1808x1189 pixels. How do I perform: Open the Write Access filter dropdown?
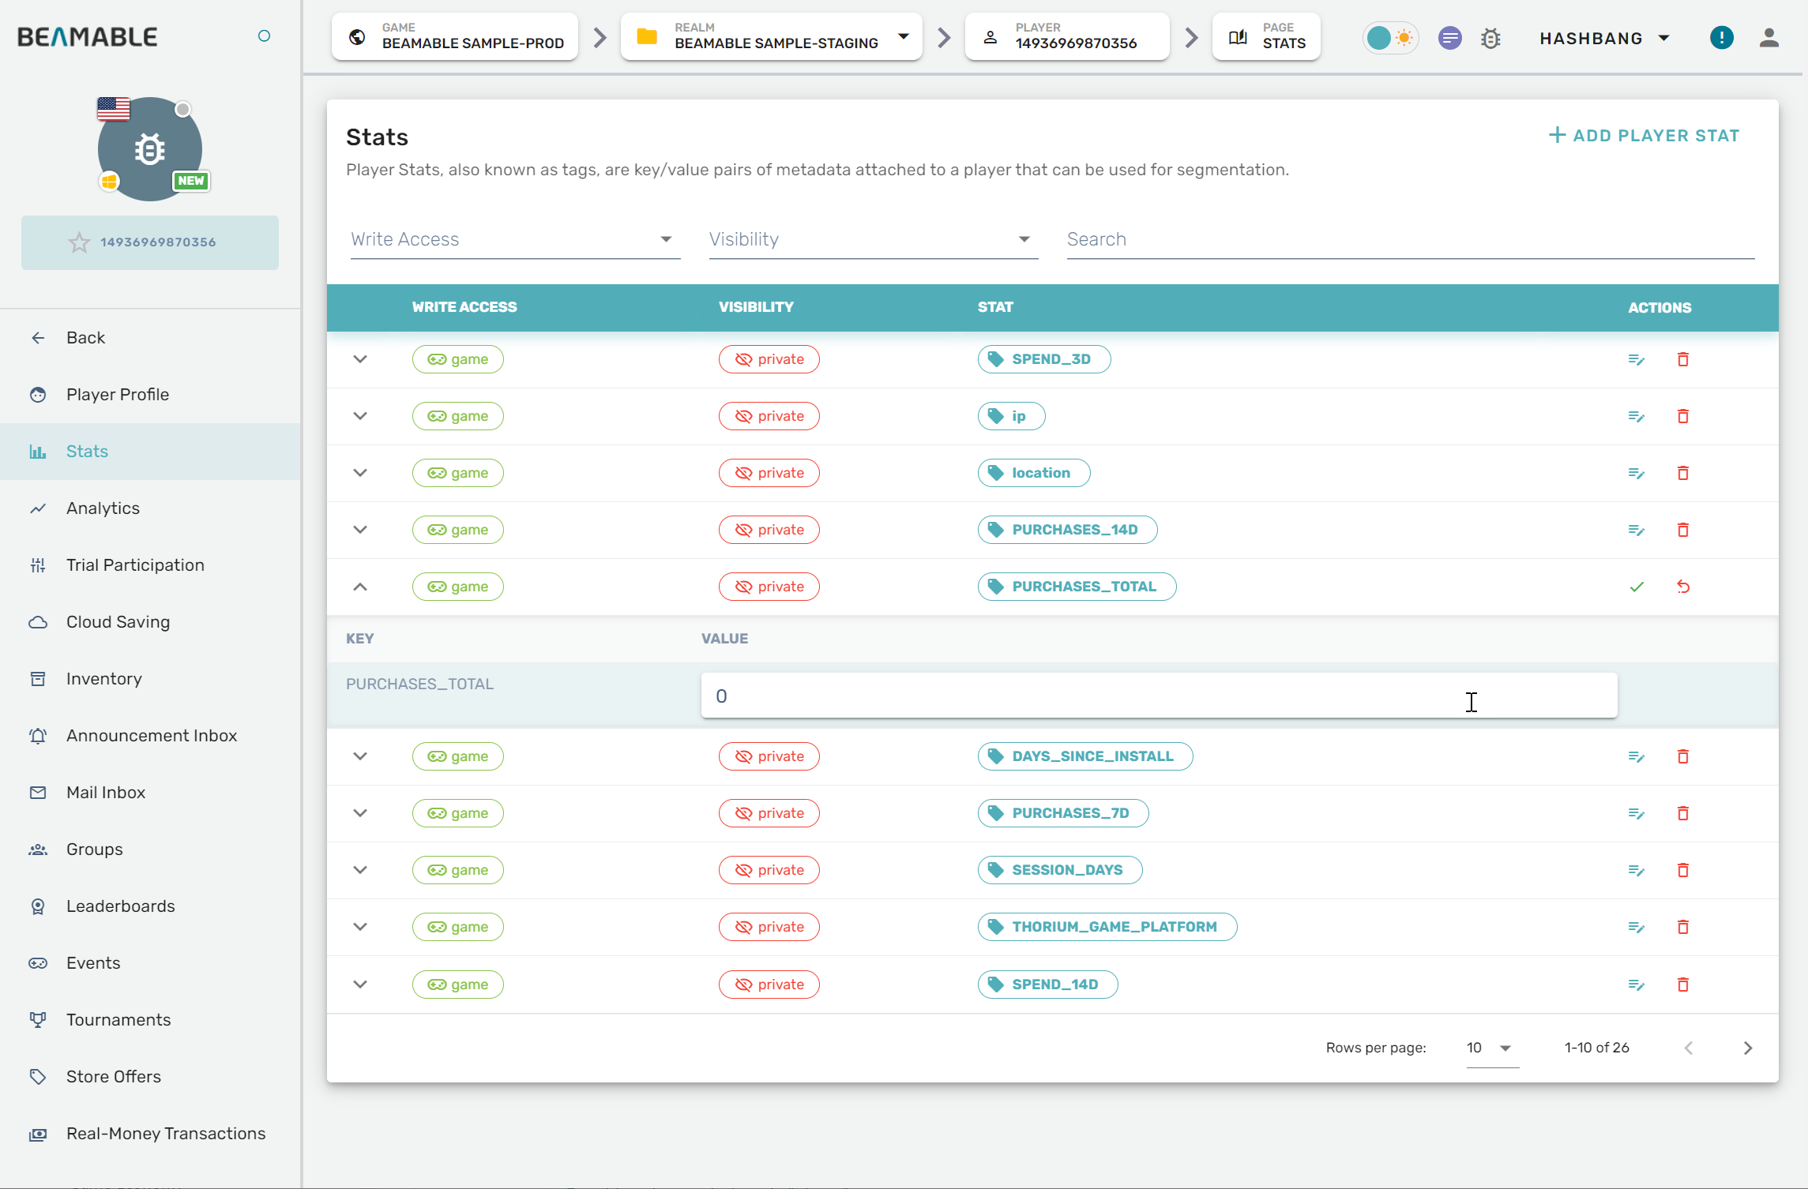click(x=515, y=239)
